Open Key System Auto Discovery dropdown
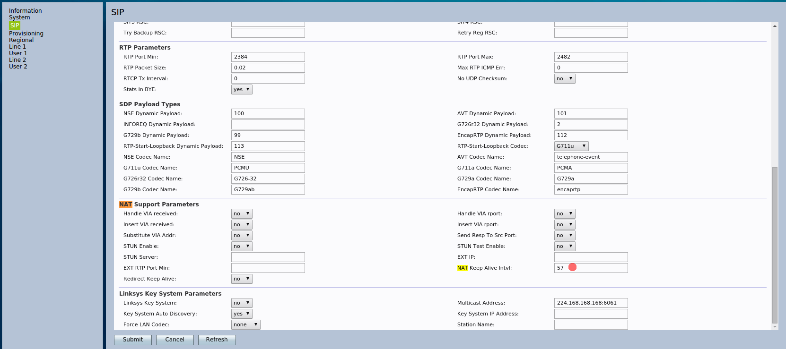The height and width of the screenshot is (349, 786). coord(242,314)
